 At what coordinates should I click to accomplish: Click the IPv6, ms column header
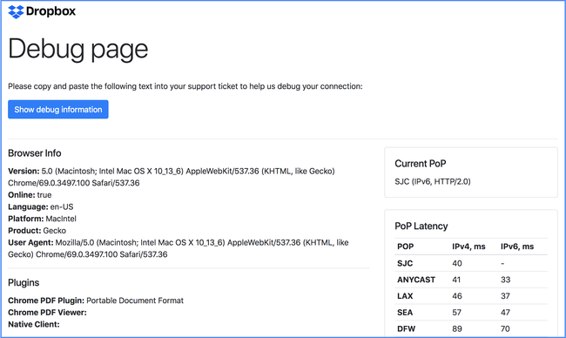pos(517,247)
